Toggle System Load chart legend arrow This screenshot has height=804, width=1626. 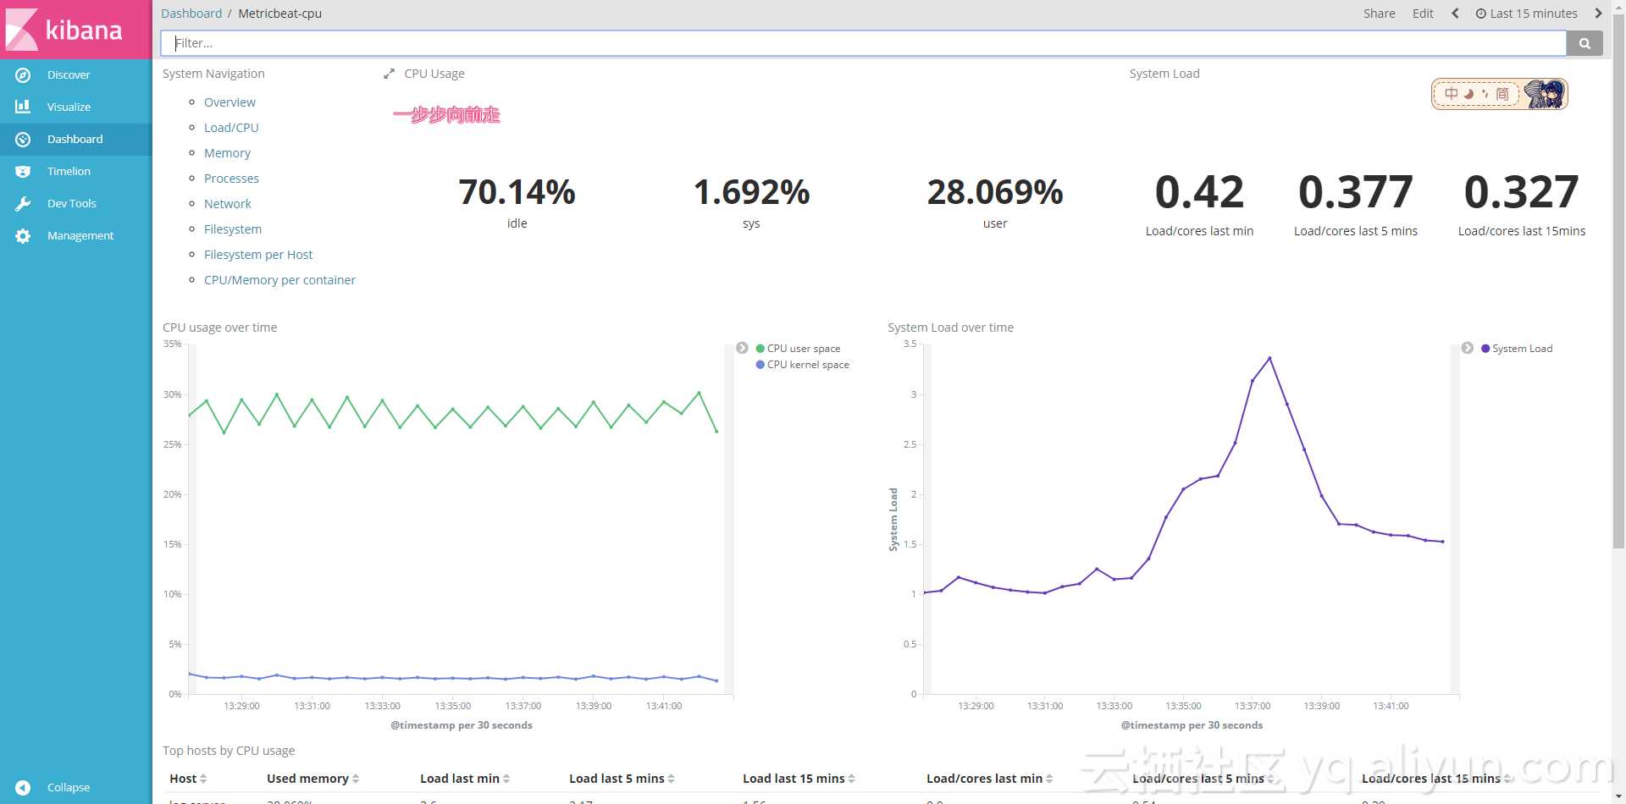pos(1468,348)
